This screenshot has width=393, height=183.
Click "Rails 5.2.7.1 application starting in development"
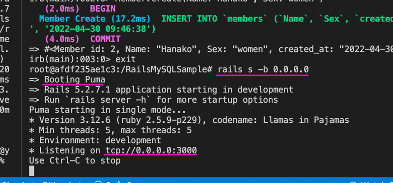(168, 90)
